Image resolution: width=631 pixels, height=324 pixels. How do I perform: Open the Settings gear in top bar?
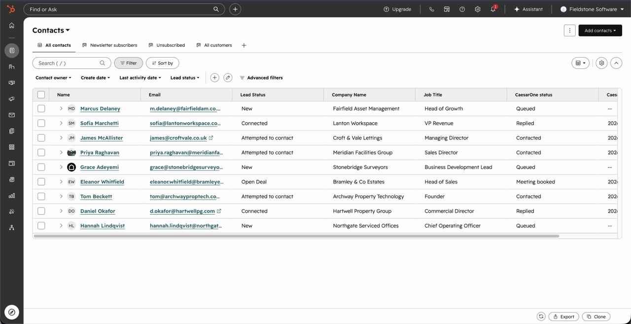(477, 9)
